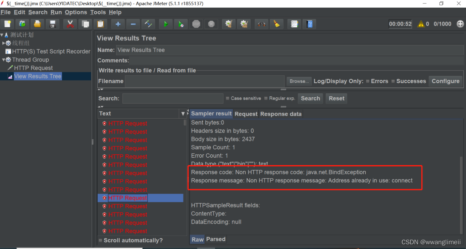Toggle the Successes only checkbox
This screenshot has height=249, width=466.
[x=393, y=81]
